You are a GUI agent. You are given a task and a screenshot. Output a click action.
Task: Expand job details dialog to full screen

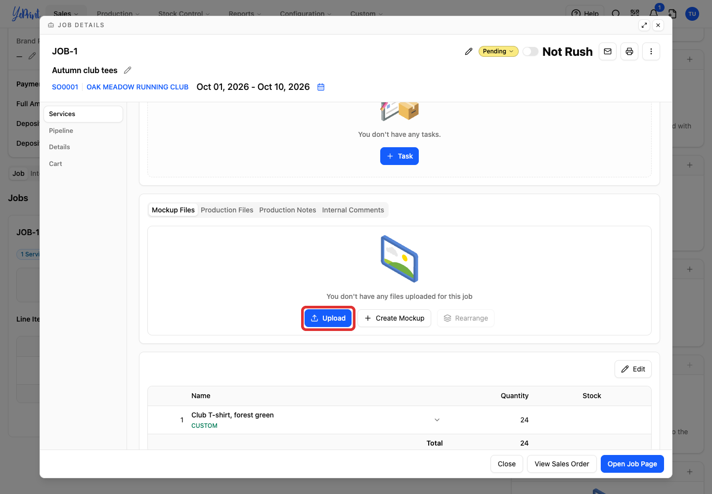tap(644, 25)
